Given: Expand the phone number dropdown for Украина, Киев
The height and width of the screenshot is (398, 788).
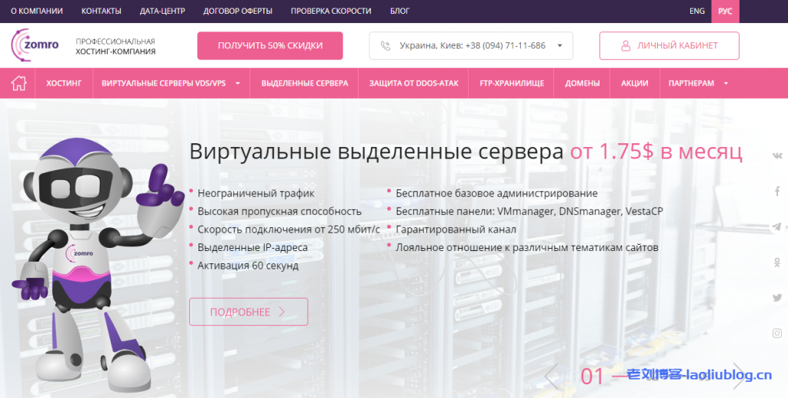Looking at the screenshot, I should click(559, 46).
